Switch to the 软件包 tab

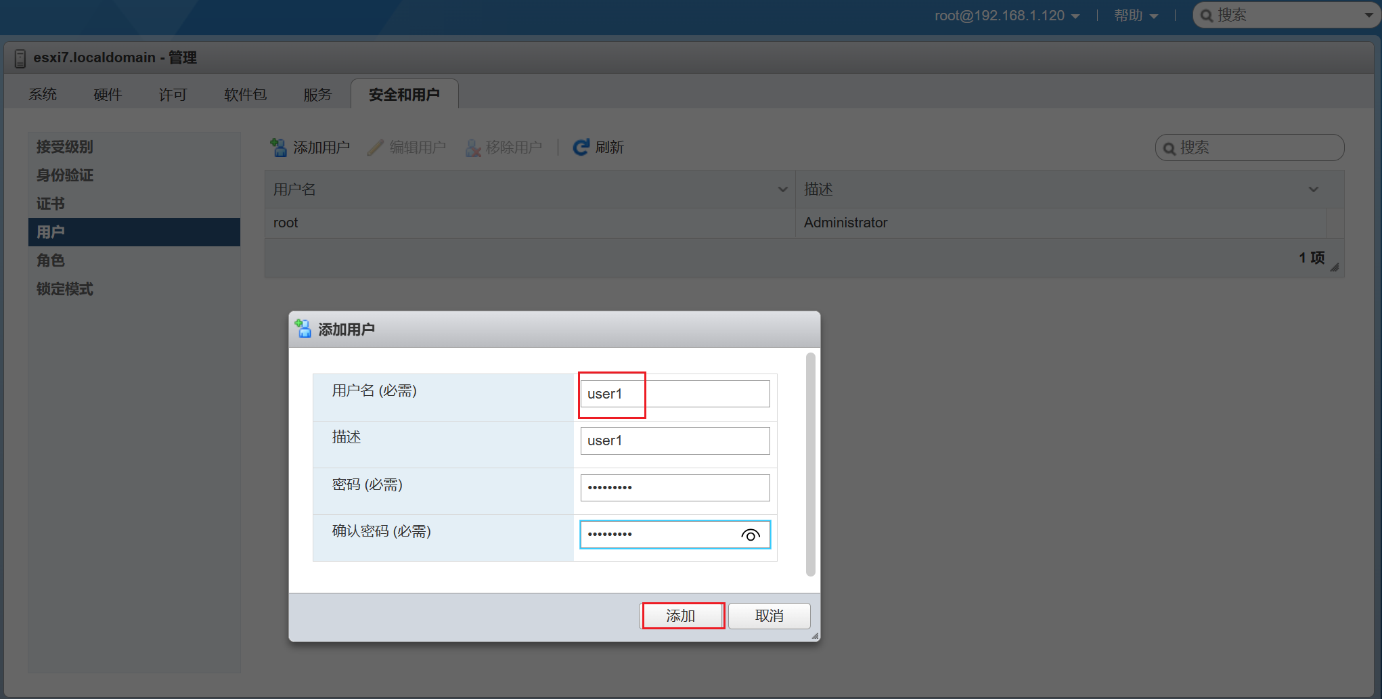(245, 95)
